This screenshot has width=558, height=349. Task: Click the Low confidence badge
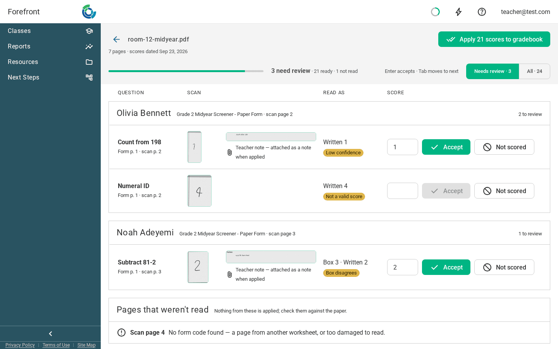coord(343,153)
